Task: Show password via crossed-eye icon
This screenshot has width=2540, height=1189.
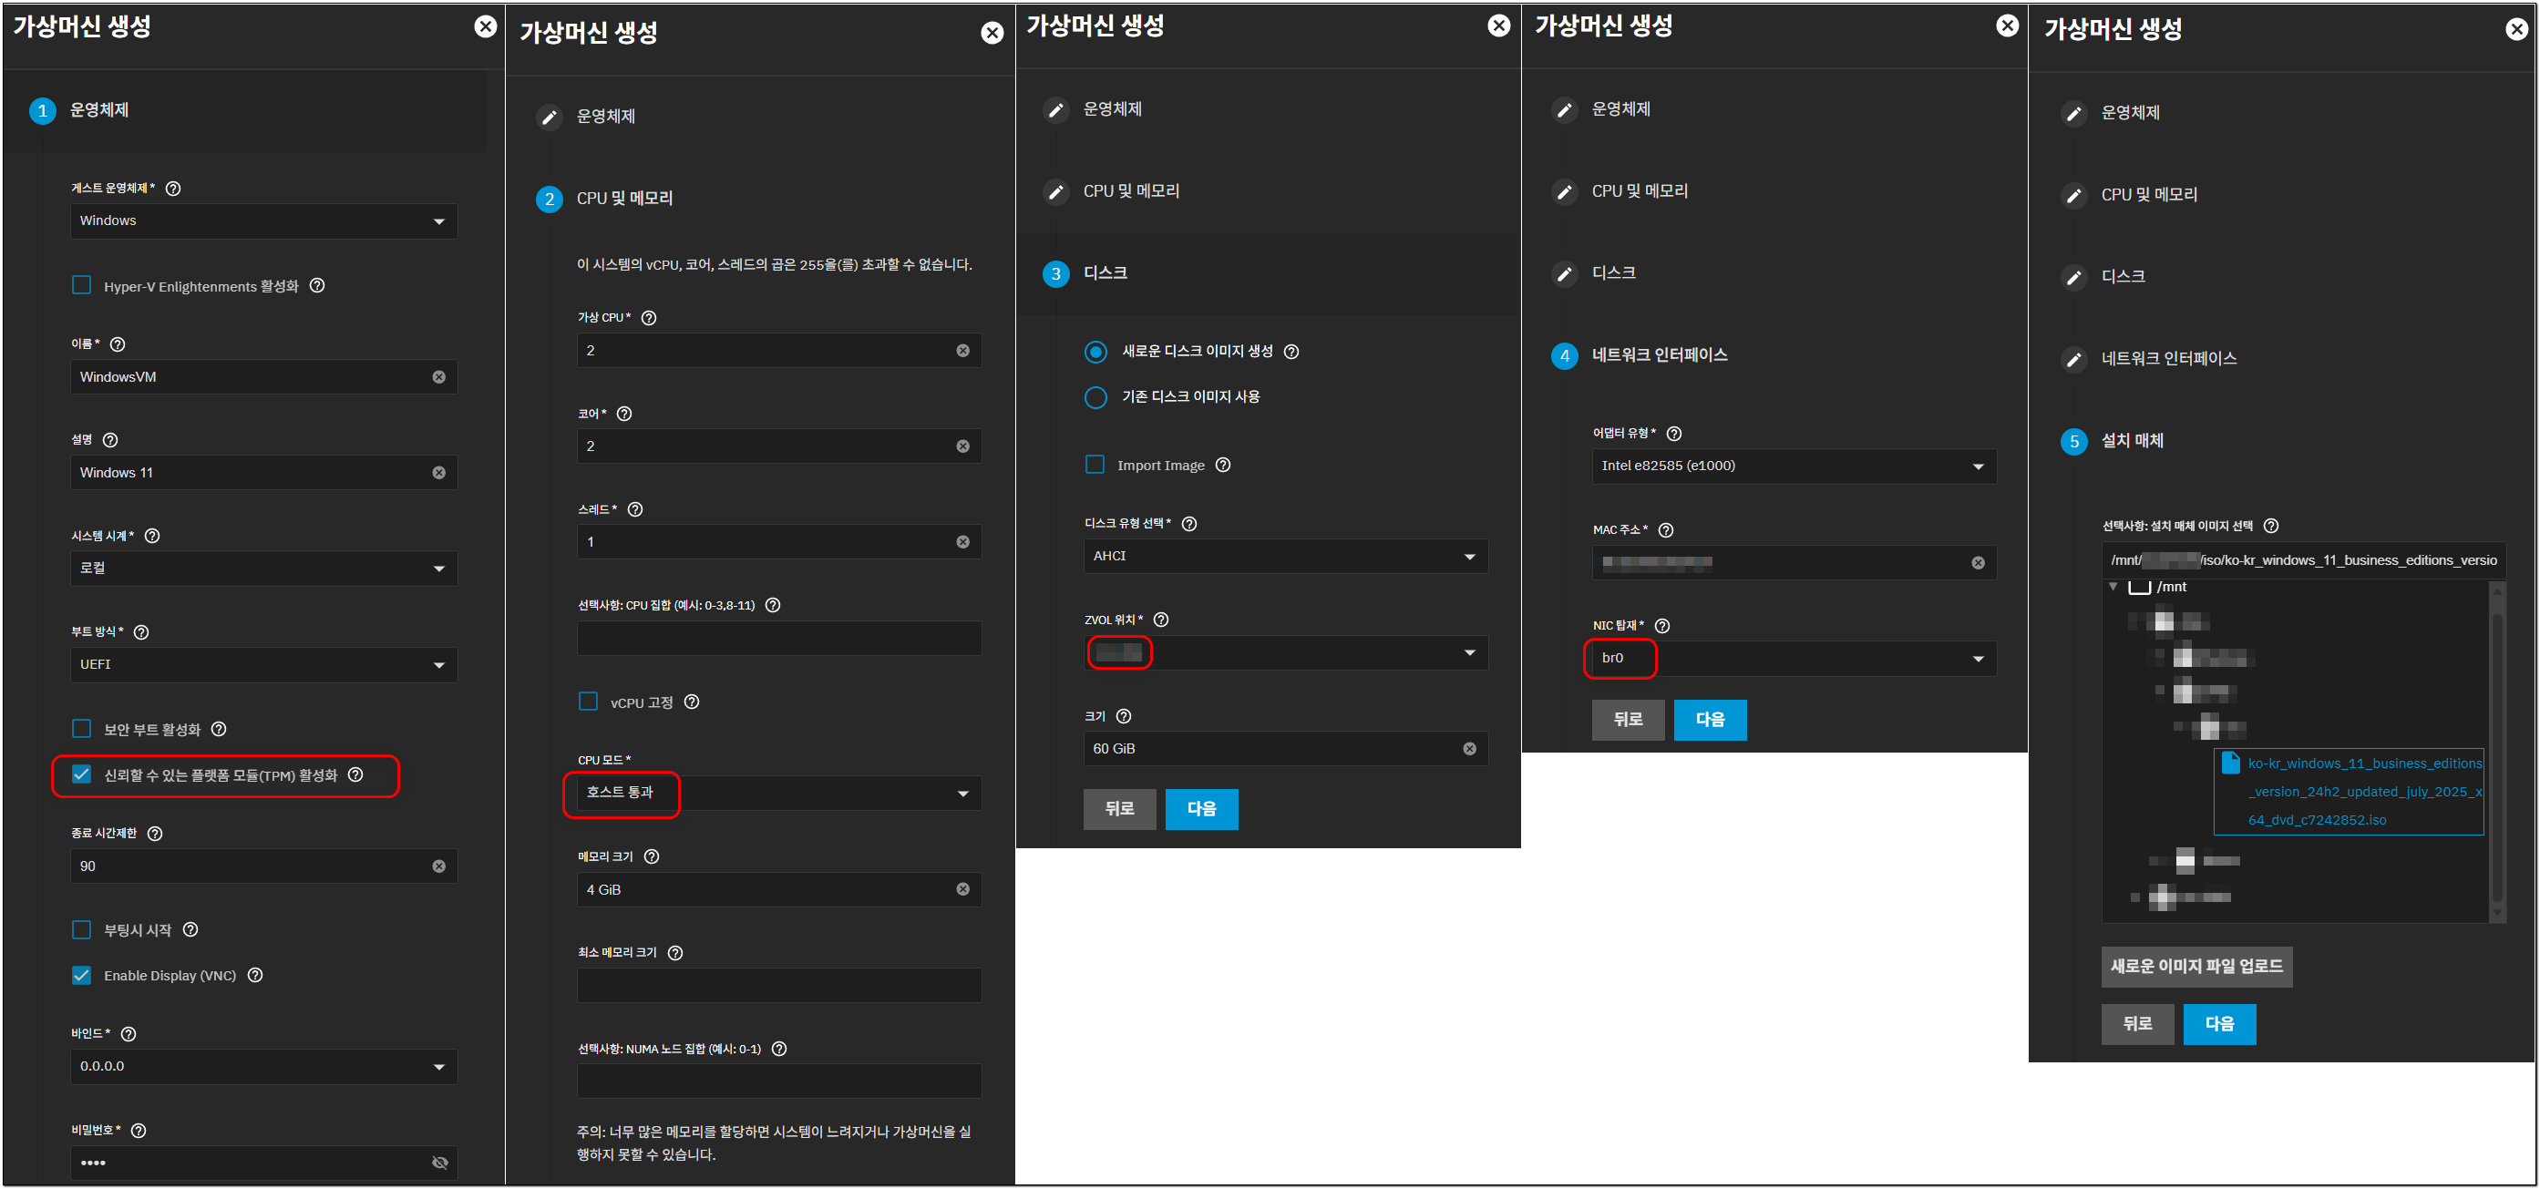Action: 440,1163
